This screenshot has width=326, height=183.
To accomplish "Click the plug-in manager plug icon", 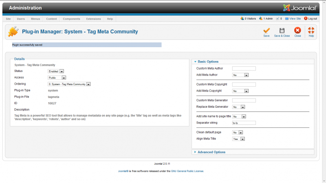I will coord(13,32).
